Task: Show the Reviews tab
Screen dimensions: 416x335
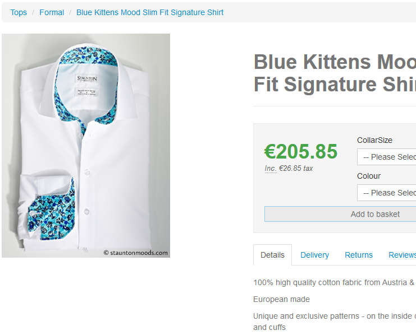Action: (402, 255)
